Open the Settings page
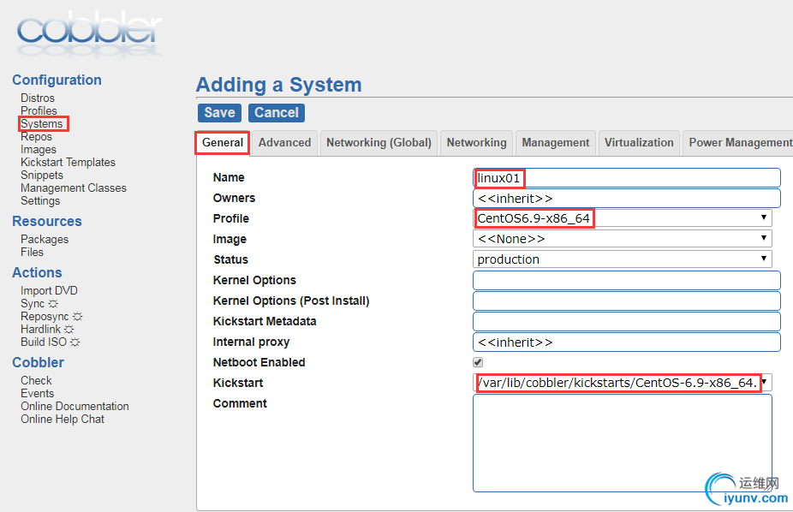This screenshot has height=512, width=793. (x=40, y=200)
